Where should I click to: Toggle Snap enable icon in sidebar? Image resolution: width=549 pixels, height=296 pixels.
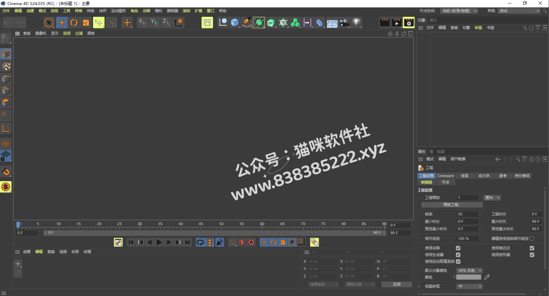[6, 171]
